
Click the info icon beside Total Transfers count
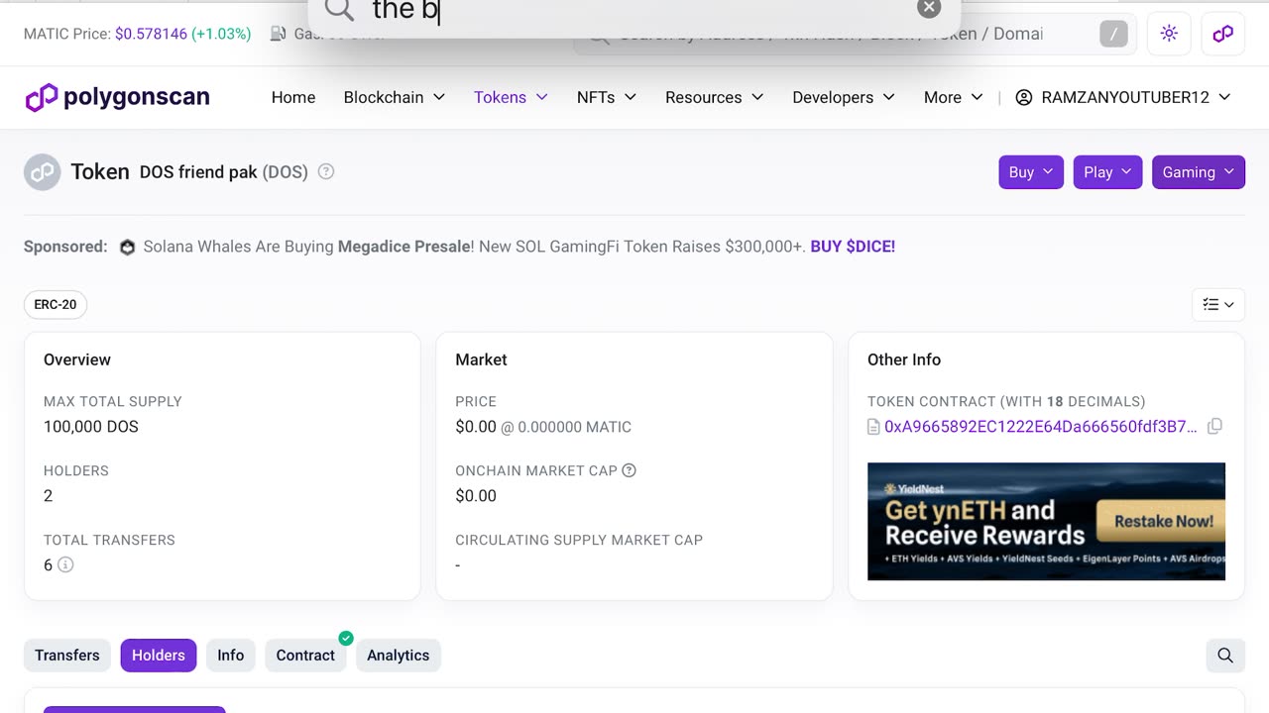click(x=65, y=564)
